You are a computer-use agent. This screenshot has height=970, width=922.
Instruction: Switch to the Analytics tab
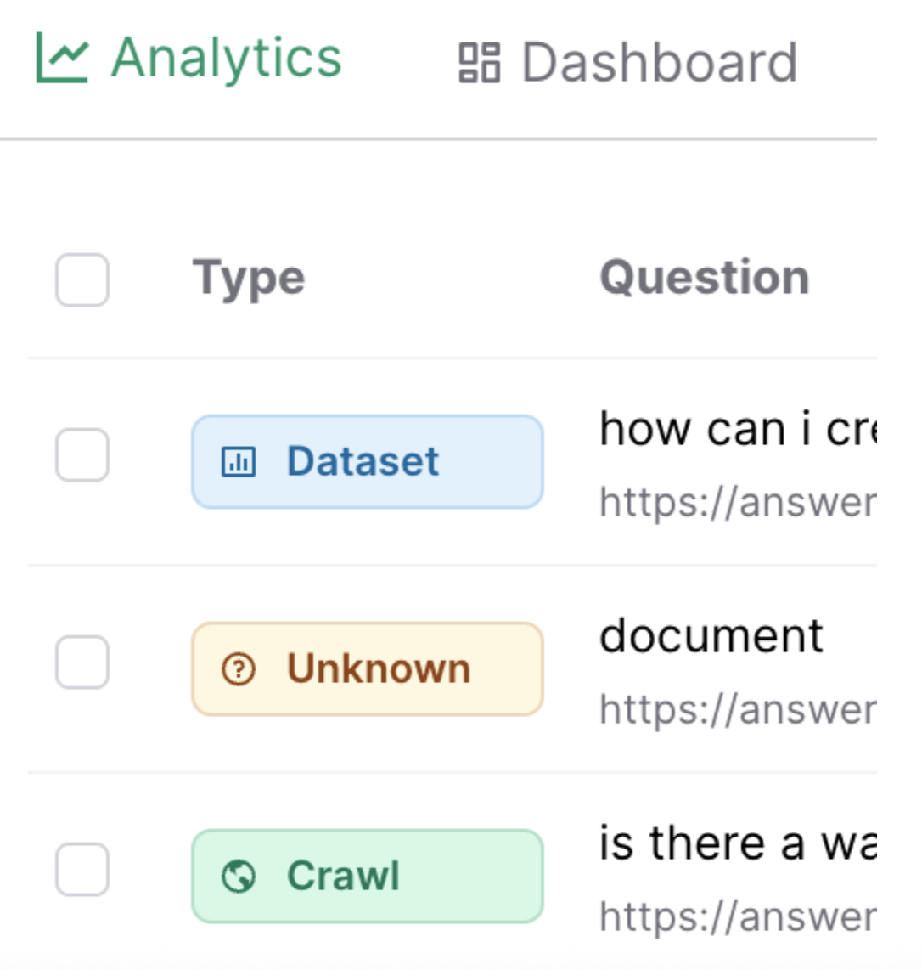[225, 59]
